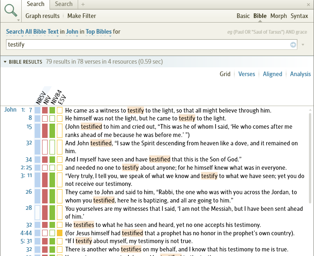Viewport: 314px width, 256px height.
Task: Switch to Aligned view
Action: click(x=272, y=74)
